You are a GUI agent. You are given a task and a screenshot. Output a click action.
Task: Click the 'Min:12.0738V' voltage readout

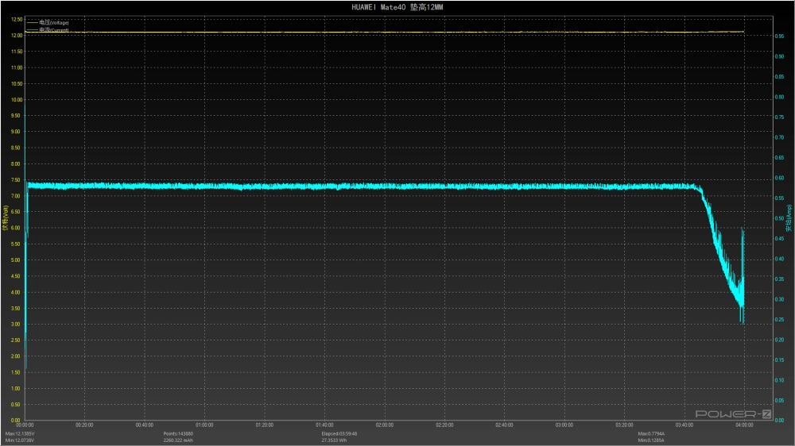(20, 440)
